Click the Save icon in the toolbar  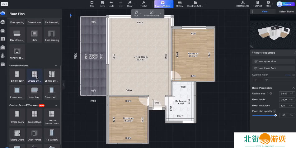[x=102, y=2]
